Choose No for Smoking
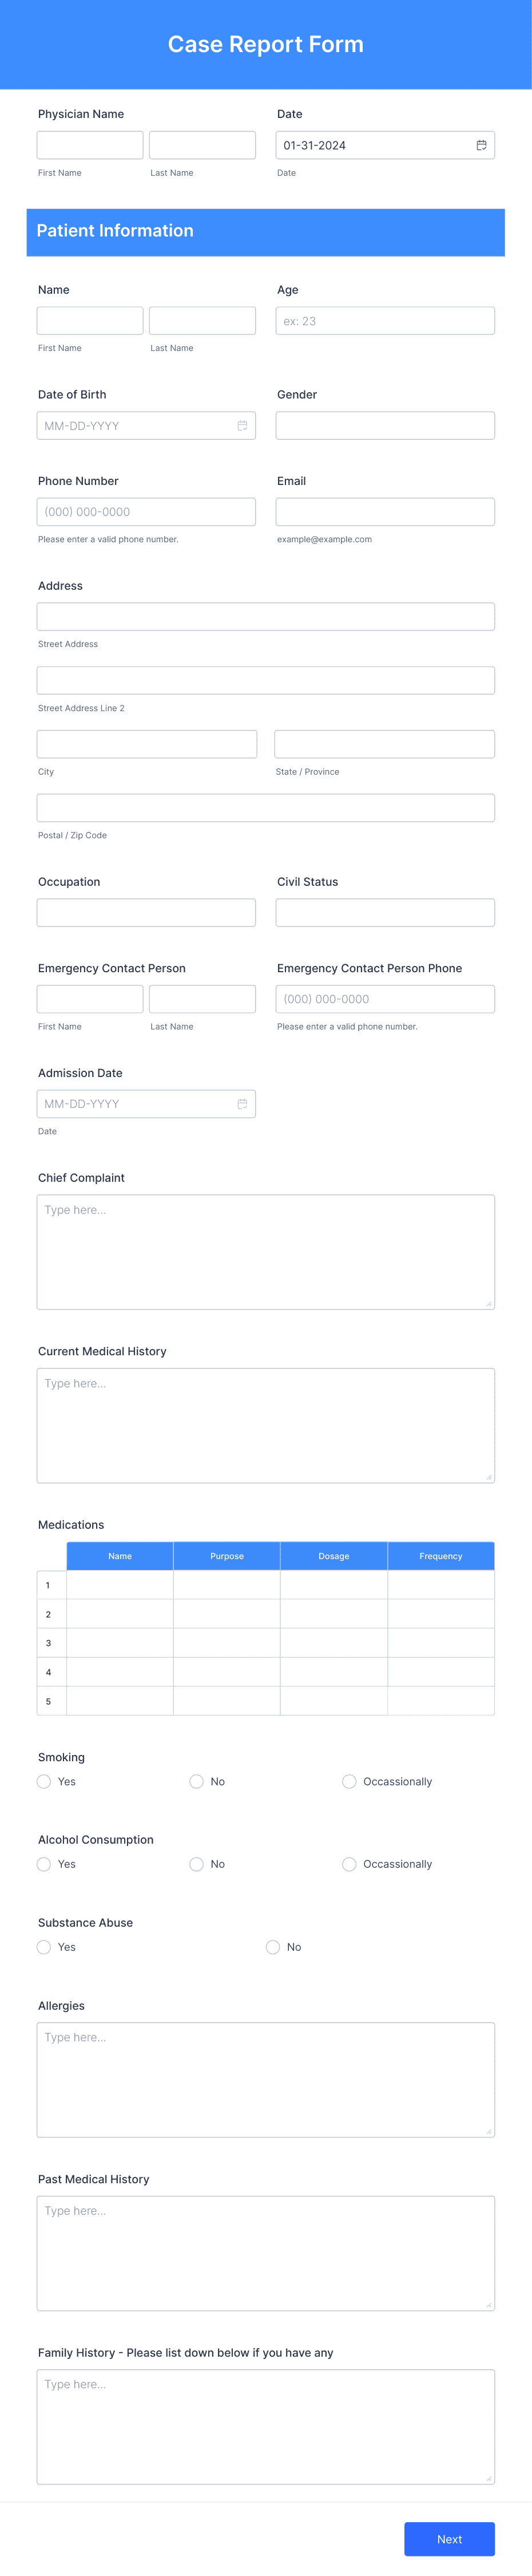This screenshot has width=532, height=2576. 197,1782
